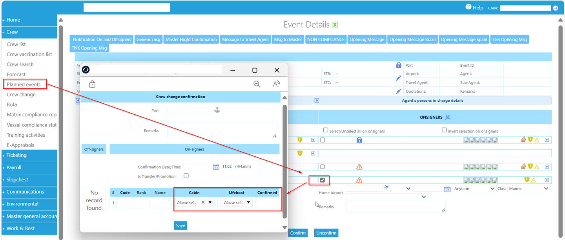Open the Class Marine dropdown
565x240 pixels.
pyautogui.click(x=529, y=189)
